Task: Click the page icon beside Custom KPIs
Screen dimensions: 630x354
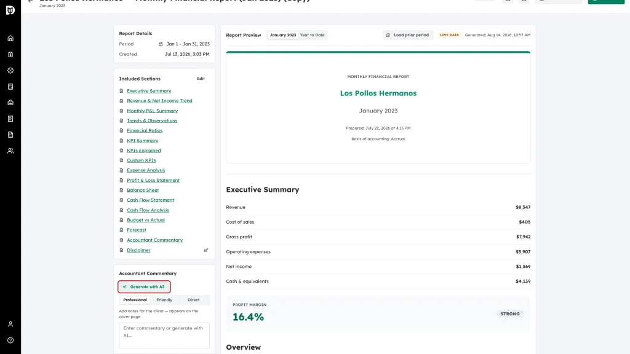Action: tap(121, 160)
